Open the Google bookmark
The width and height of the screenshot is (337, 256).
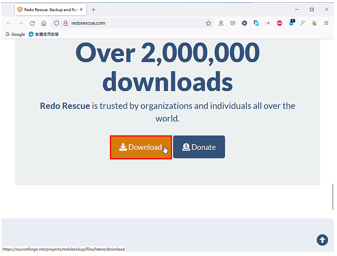[15, 34]
